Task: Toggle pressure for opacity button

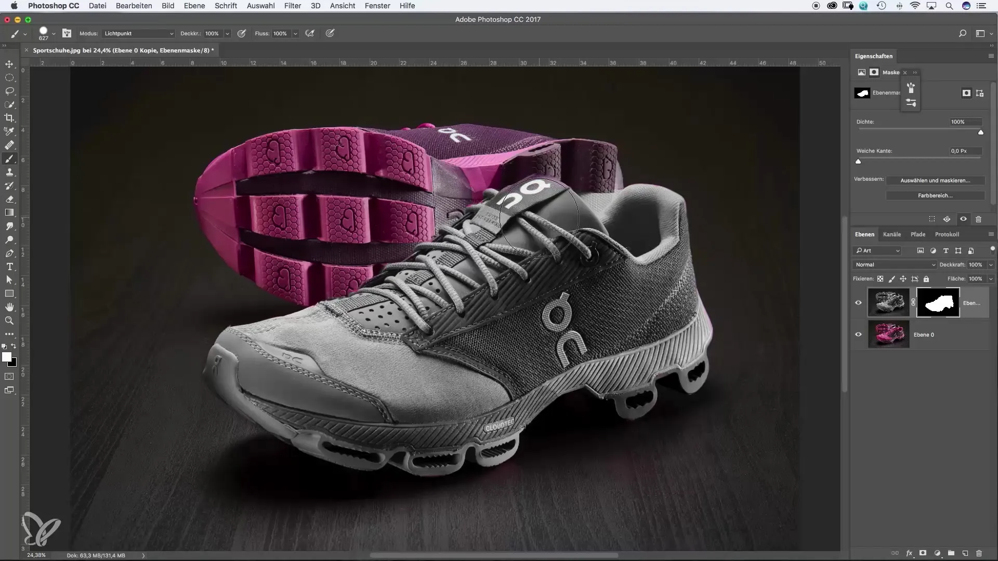Action: click(x=242, y=33)
